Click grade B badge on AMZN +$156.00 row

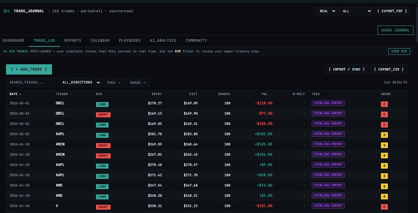coord(384,156)
